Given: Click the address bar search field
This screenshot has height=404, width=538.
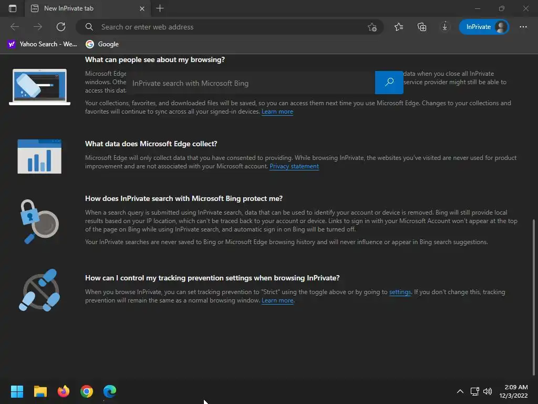Looking at the screenshot, I should (x=229, y=27).
